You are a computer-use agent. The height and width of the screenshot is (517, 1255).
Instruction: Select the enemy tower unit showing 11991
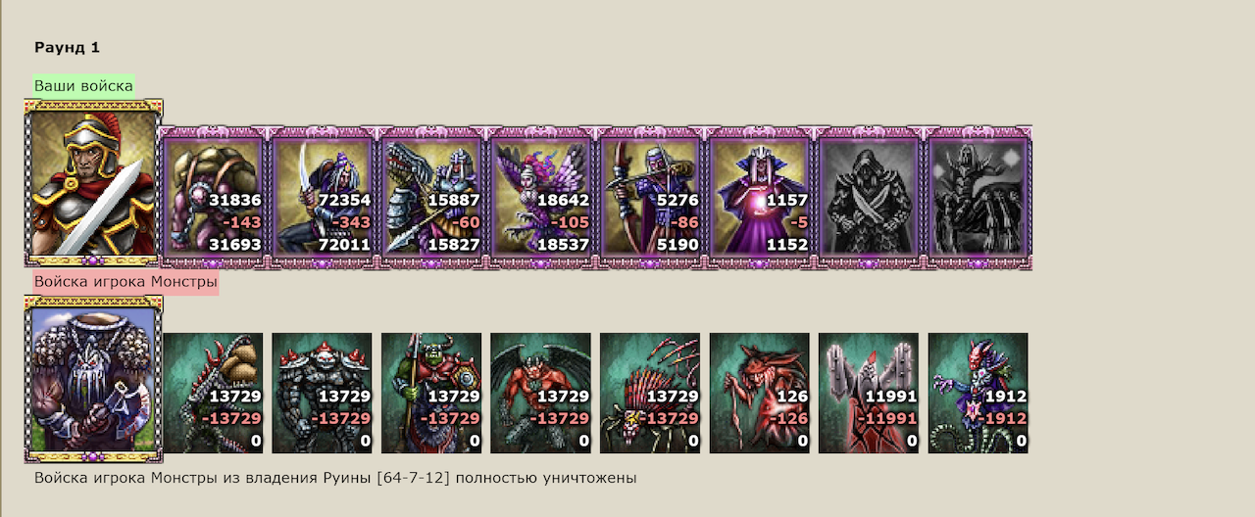(870, 393)
